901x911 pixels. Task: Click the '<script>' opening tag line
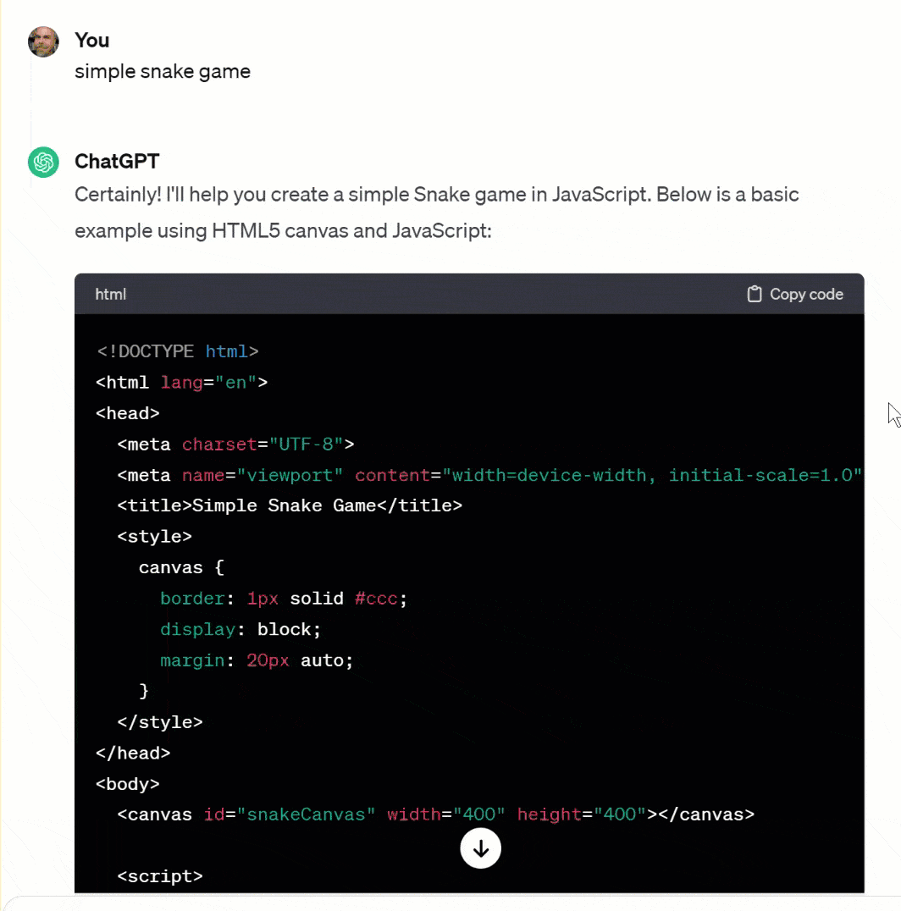[160, 876]
